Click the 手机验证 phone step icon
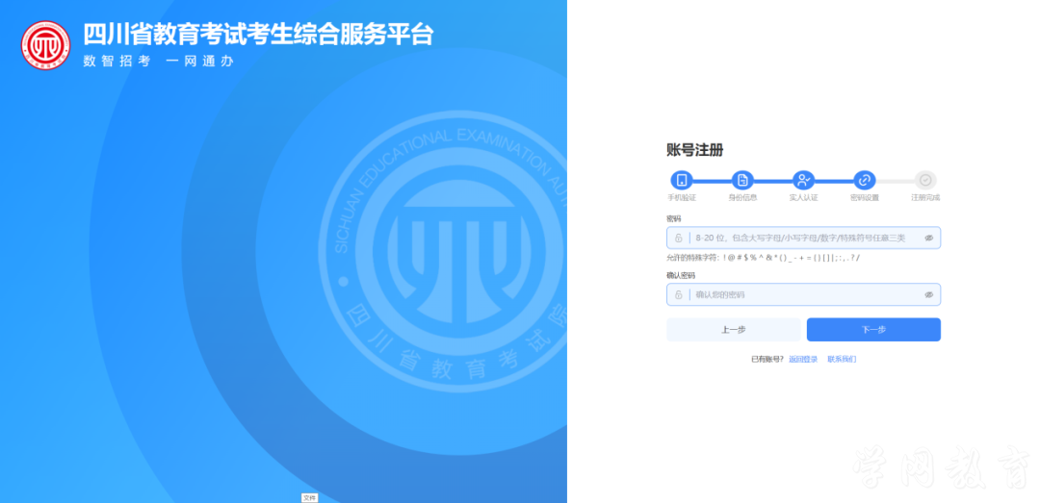Image resolution: width=1040 pixels, height=503 pixels. coord(681,180)
